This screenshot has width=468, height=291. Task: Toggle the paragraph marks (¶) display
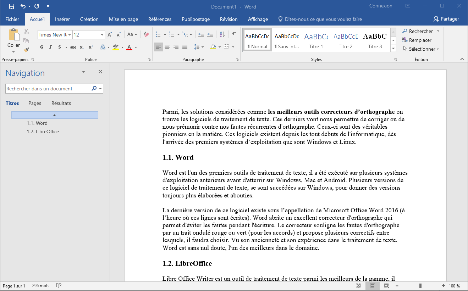coord(233,34)
